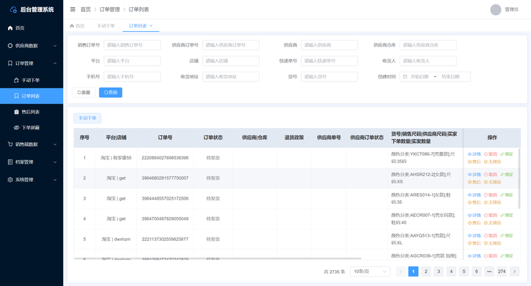Click the ellipsis more-pages button

(489, 271)
